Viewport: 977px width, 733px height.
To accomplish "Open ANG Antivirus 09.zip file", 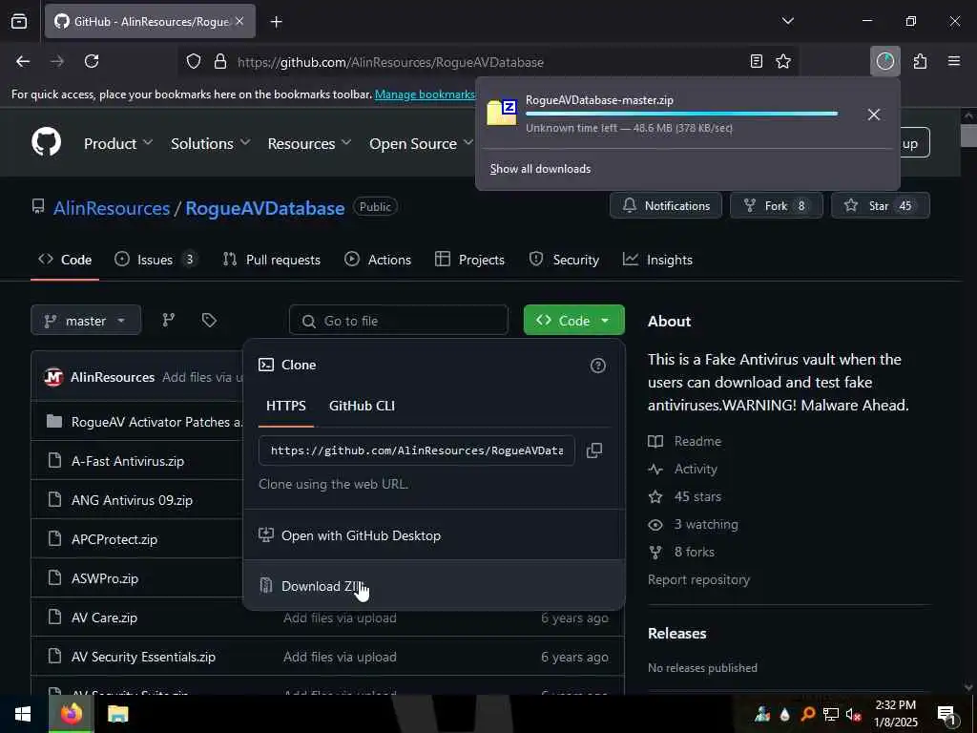I will 132,500.
